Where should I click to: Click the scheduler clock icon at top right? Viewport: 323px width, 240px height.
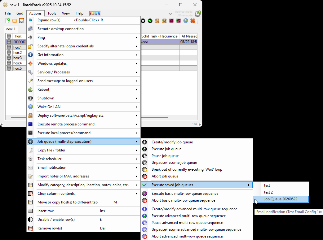click(198, 14)
